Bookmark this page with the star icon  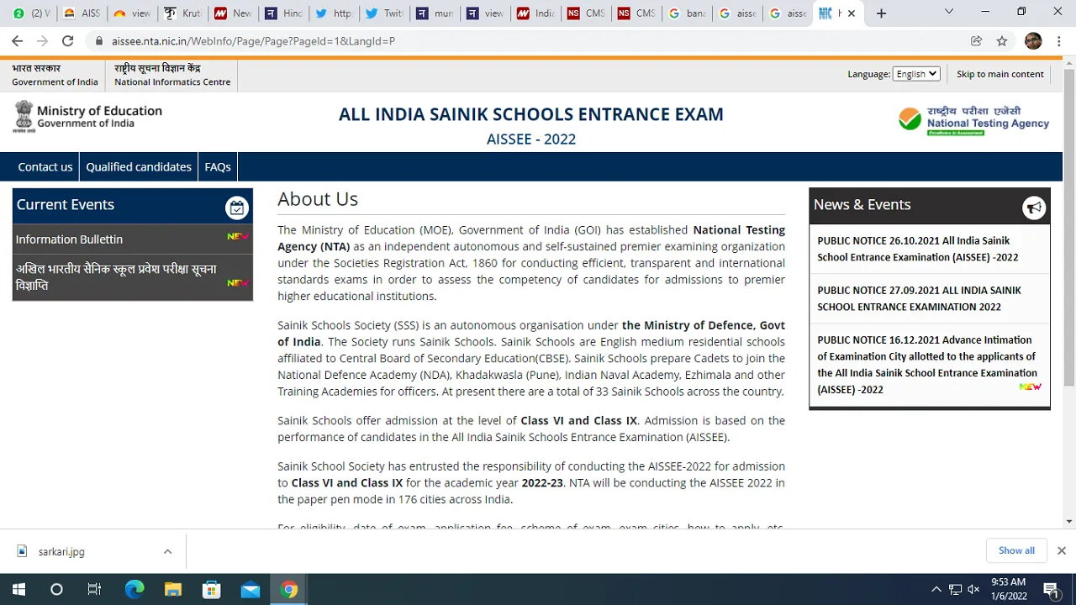[1001, 40]
